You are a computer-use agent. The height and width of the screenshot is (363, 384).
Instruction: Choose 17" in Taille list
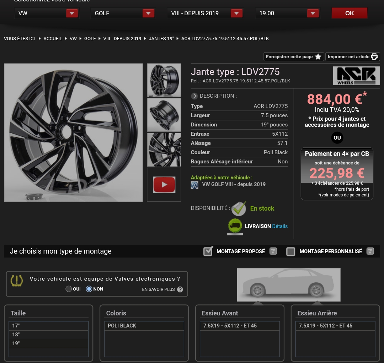pos(48,326)
